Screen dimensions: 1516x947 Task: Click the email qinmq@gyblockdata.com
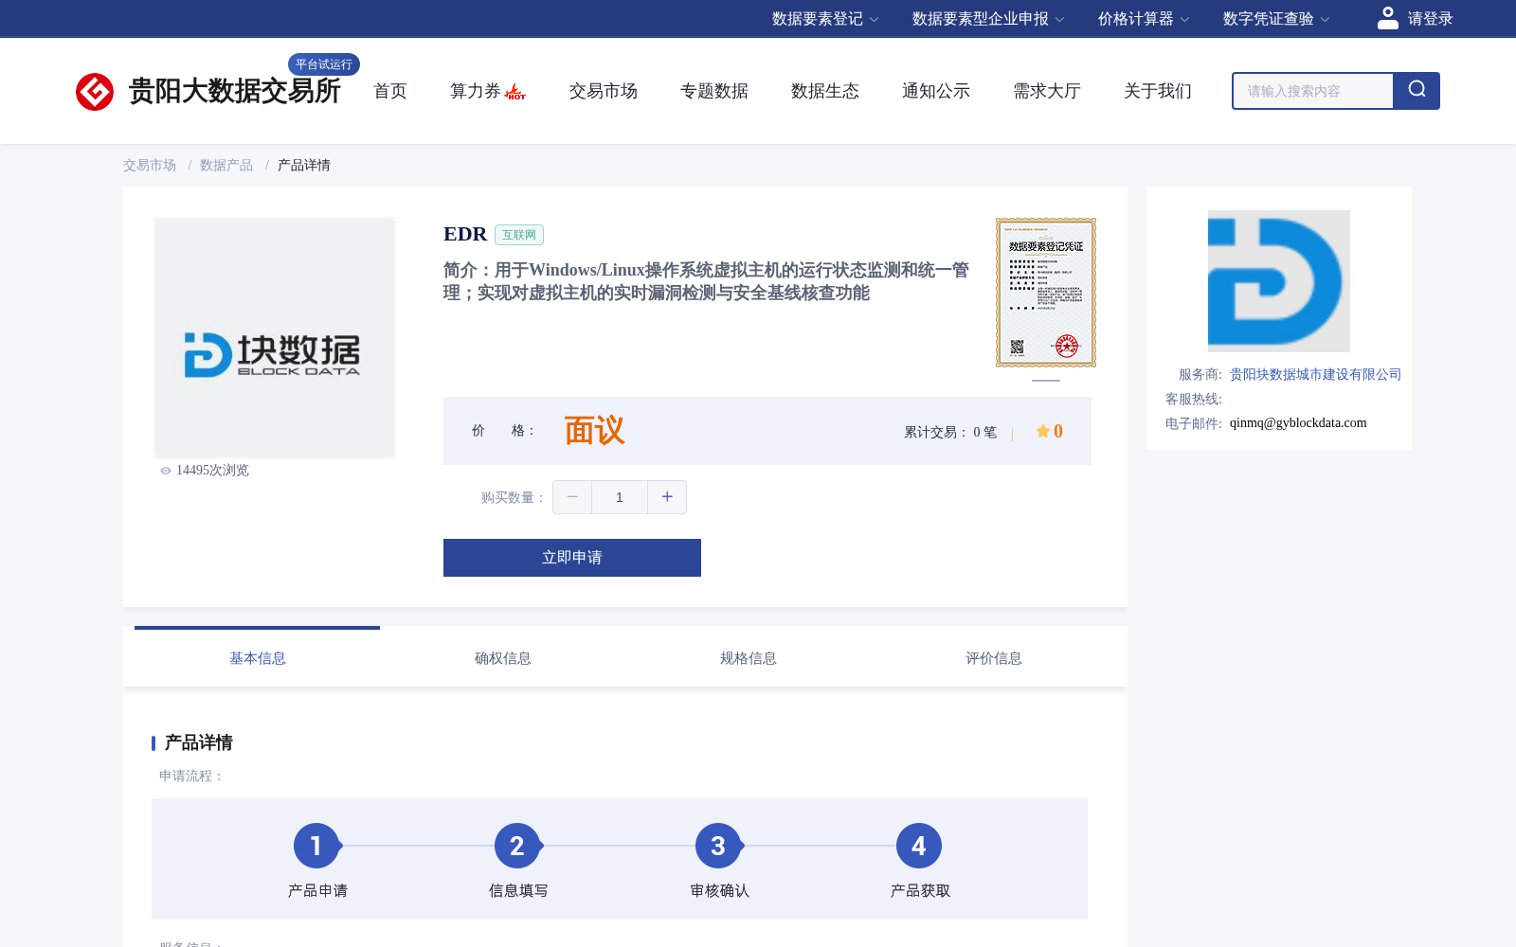(x=1298, y=423)
